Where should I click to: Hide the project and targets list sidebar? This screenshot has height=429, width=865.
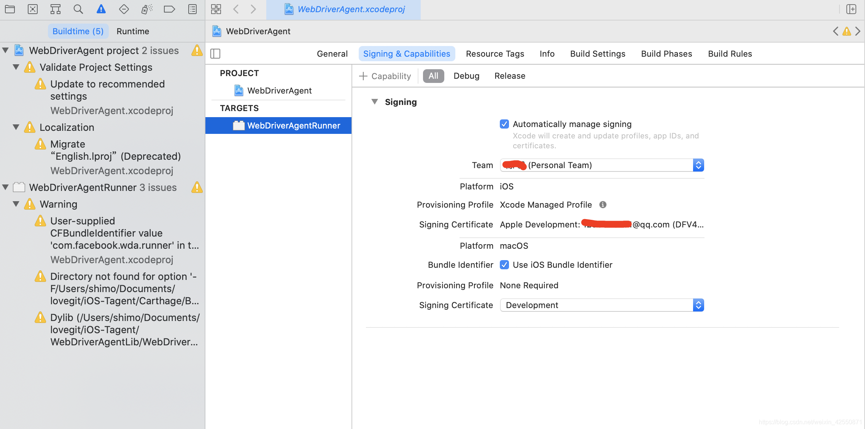click(215, 54)
